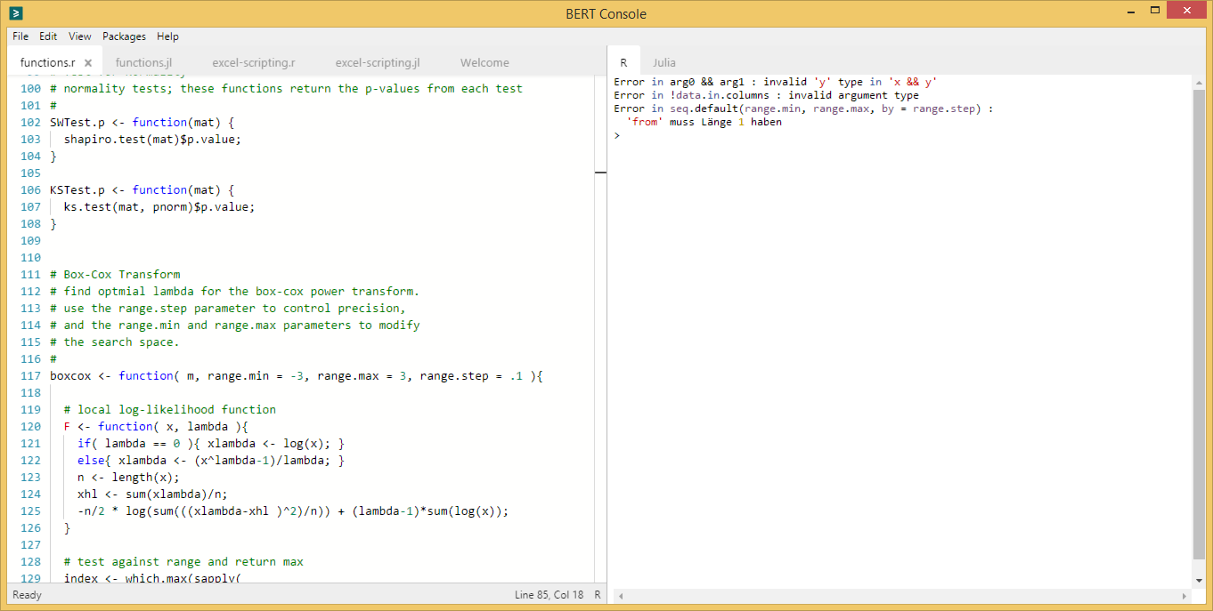Switch to the excel-scripting.r tab
The width and height of the screenshot is (1213, 611).
point(253,62)
